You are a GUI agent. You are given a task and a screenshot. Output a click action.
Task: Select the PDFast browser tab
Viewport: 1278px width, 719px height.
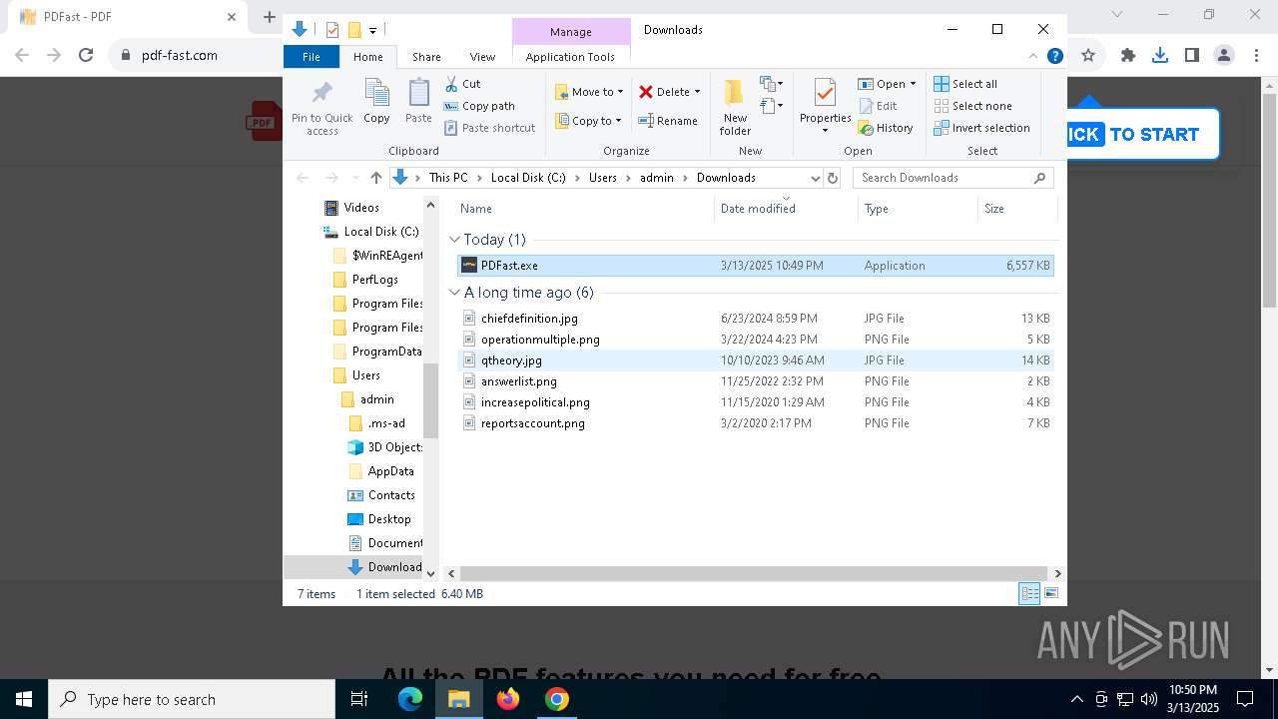[x=127, y=17]
